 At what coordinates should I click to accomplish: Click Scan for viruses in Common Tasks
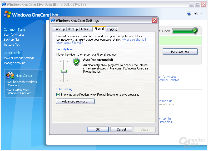click(14, 35)
